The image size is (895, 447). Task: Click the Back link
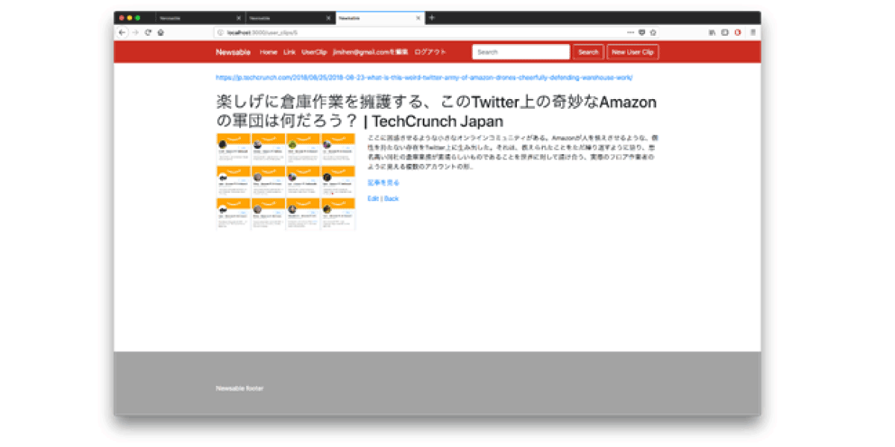392,199
